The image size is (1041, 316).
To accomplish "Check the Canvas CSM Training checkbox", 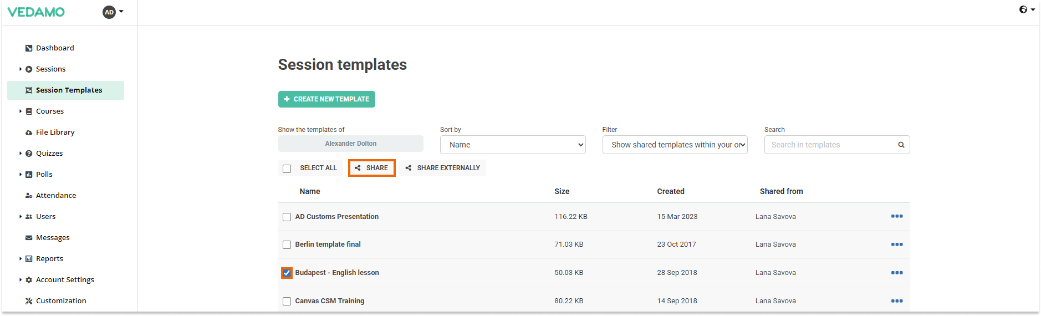I will [x=287, y=301].
